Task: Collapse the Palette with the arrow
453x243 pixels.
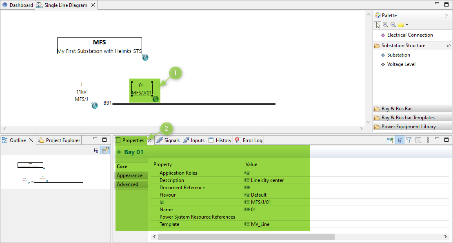Action: click(x=447, y=15)
